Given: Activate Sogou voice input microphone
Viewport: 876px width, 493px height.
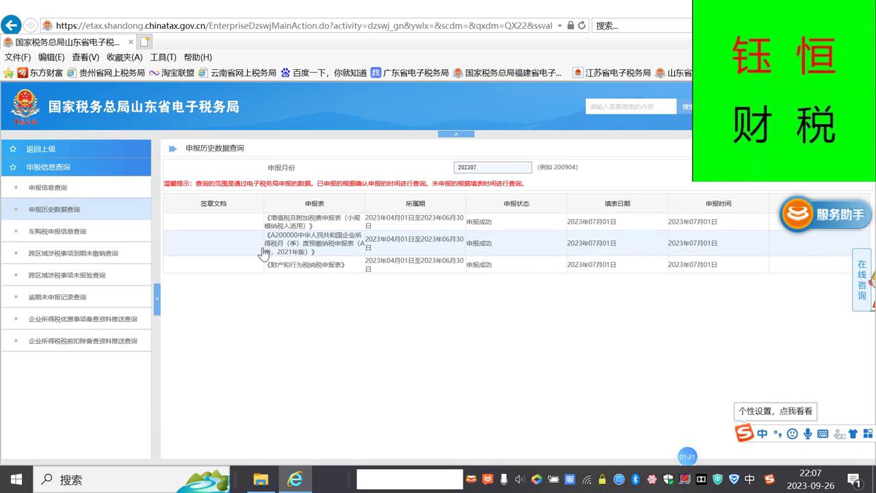Looking at the screenshot, I should [x=808, y=433].
